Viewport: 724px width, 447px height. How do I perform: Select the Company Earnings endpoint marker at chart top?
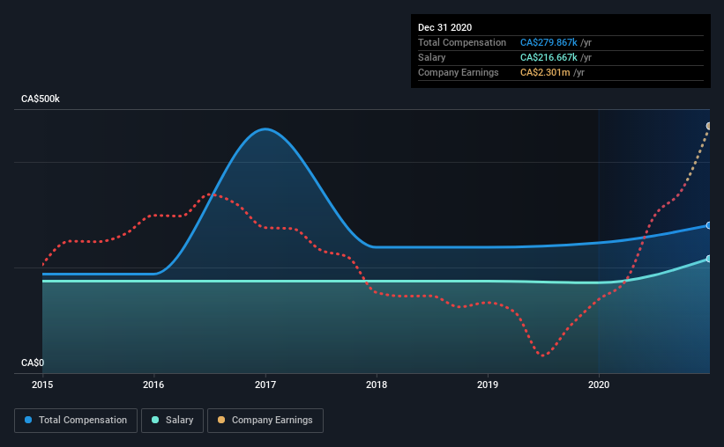(x=709, y=126)
